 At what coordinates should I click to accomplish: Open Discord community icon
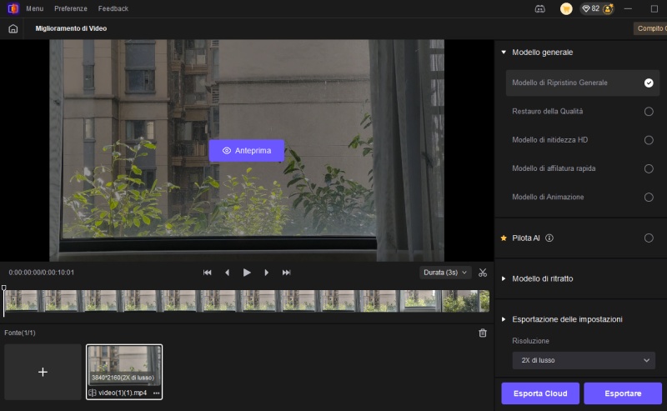pos(539,8)
